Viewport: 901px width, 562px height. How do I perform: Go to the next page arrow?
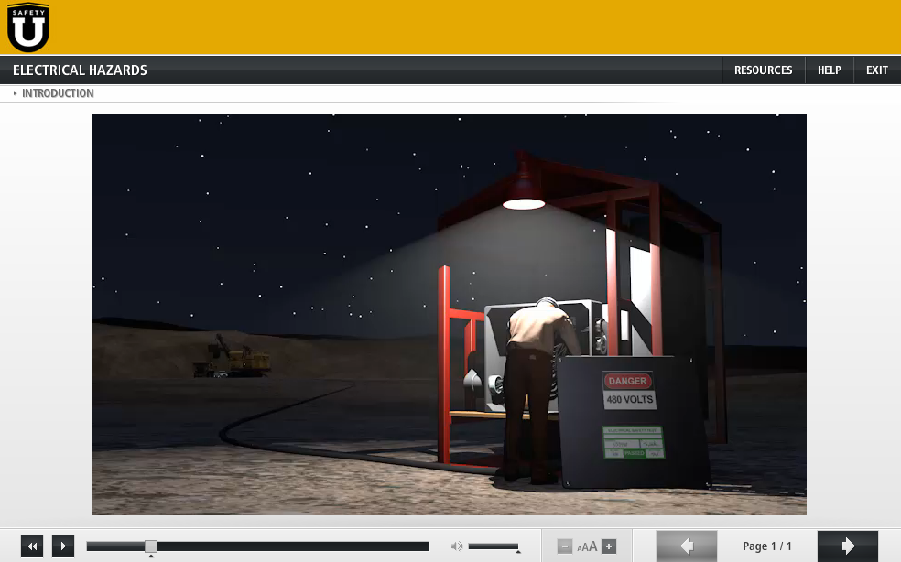(x=848, y=546)
